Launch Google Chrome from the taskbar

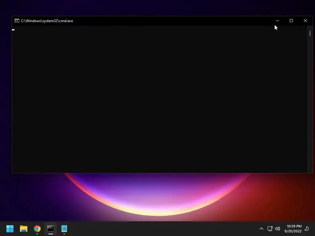pyautogui.click(x=37, y=229)
